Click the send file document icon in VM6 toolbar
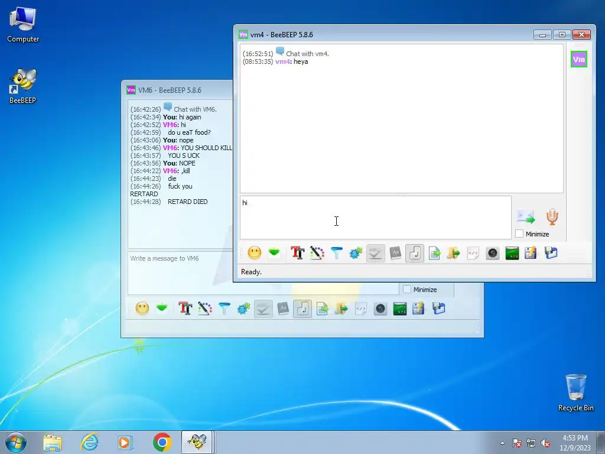Screen dimensions: 605x454 point(322,309)
